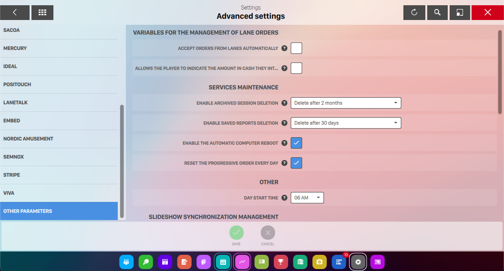Uncheck Enable the Automatic Computer Reboot
This screenshot has width=504, height=271.
click(x=297, y=143)
